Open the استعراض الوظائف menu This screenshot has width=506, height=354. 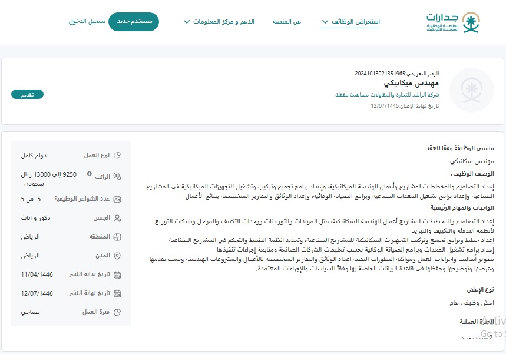click(356, 22)
